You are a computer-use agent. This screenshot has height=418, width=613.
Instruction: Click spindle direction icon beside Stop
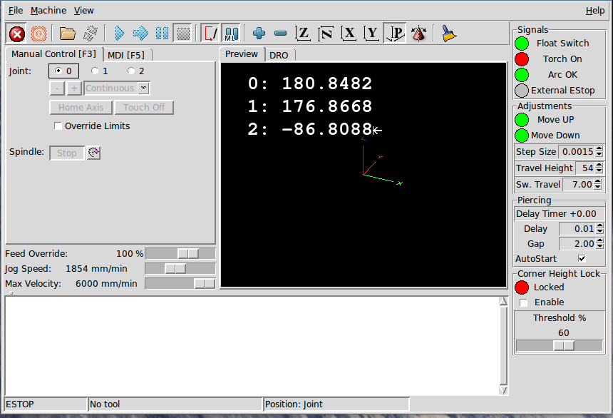[93, 153]
